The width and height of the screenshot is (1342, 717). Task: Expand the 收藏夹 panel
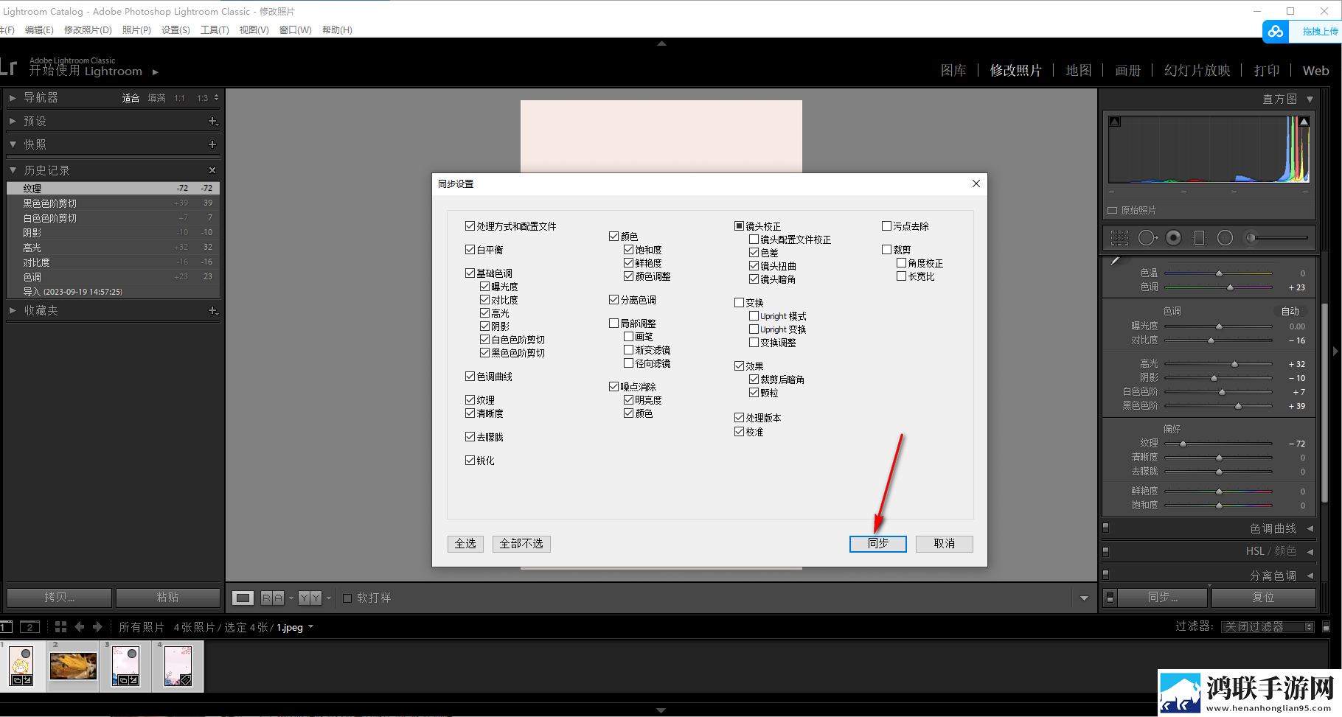pyautogui.click(x=13, y=310)
